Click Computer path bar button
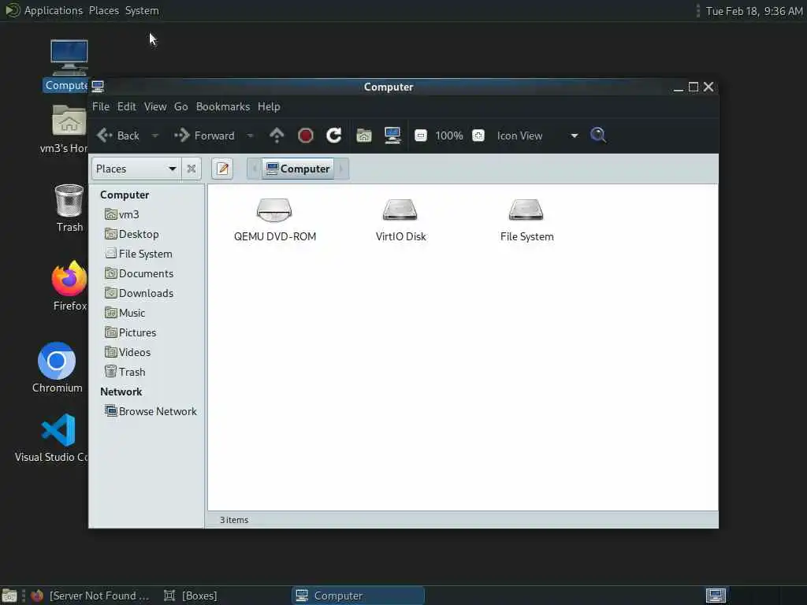Viewport: 807px width, 605px height. [x=299, y=169]
